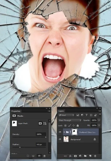Click the shape layer filter icon

pyautogui.click(x=91, y=115)
